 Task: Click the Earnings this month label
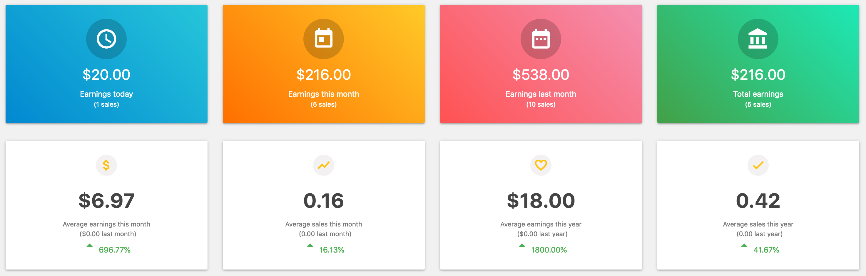(x=323, y=94)
